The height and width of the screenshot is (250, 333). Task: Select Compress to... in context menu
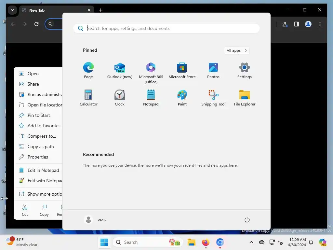pyautogui.click(x=38, y=136)
